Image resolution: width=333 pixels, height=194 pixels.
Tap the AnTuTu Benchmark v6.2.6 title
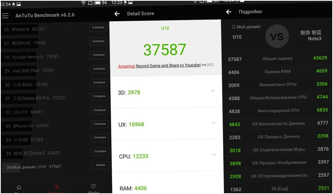click(45, 15)
